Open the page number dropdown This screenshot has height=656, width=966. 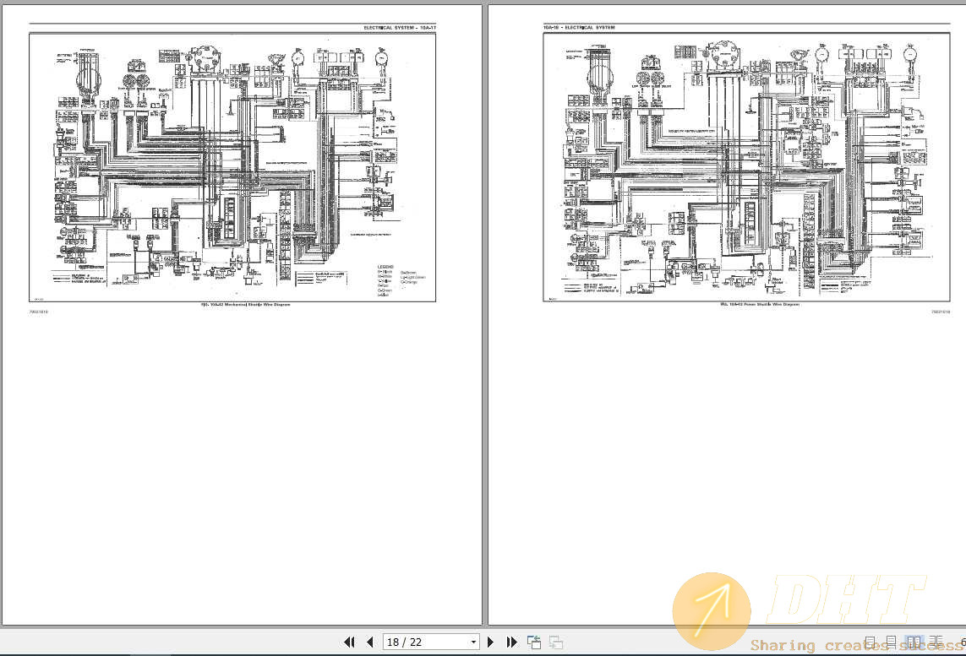(473, 642)
